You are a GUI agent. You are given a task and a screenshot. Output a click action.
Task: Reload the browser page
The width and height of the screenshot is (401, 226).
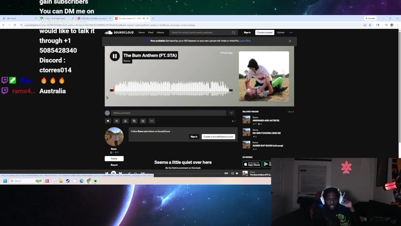pos(14,25)
